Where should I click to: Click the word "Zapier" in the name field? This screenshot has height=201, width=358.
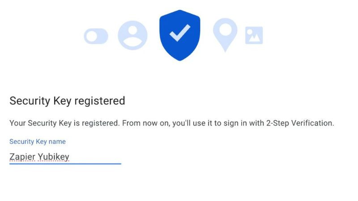coord(22,157)
